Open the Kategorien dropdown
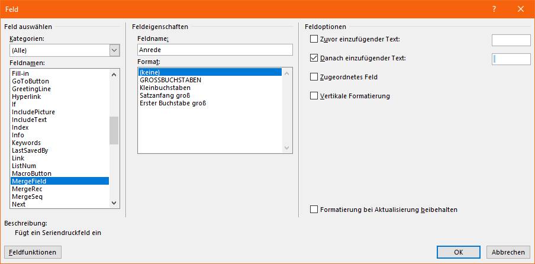535x264 pixels. click(x=114, y=50)
